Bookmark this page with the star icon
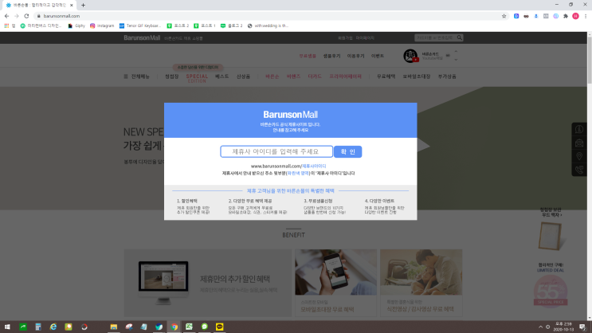 (x=504, y=16)
